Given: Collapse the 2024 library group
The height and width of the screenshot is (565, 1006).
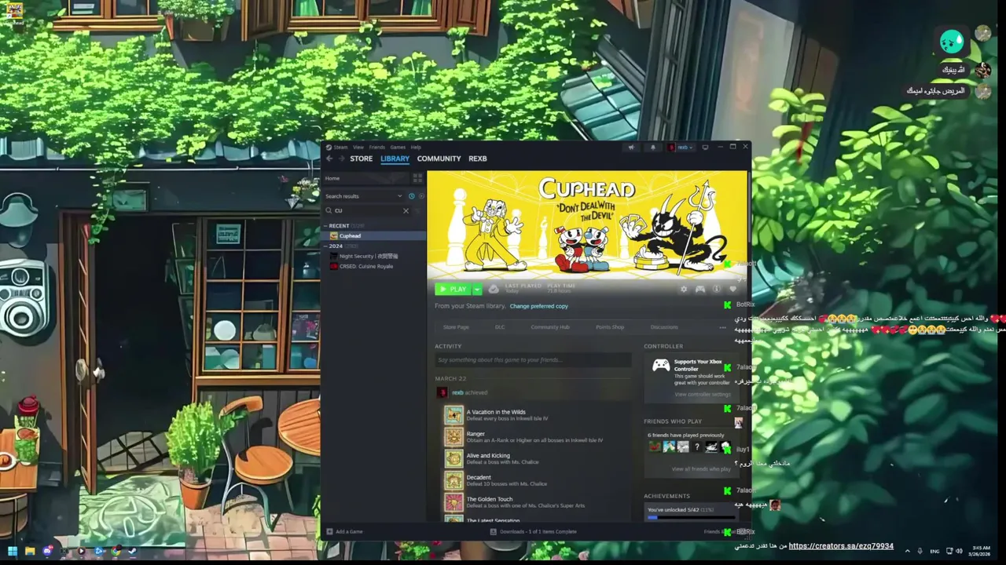Looking at the screenshot, I should tap(325, 246).
